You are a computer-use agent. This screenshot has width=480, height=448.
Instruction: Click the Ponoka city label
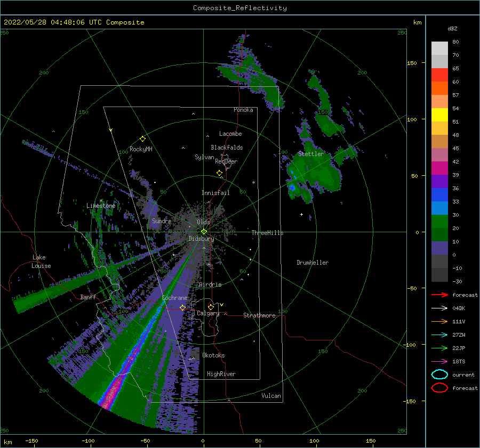click(243, 110)
